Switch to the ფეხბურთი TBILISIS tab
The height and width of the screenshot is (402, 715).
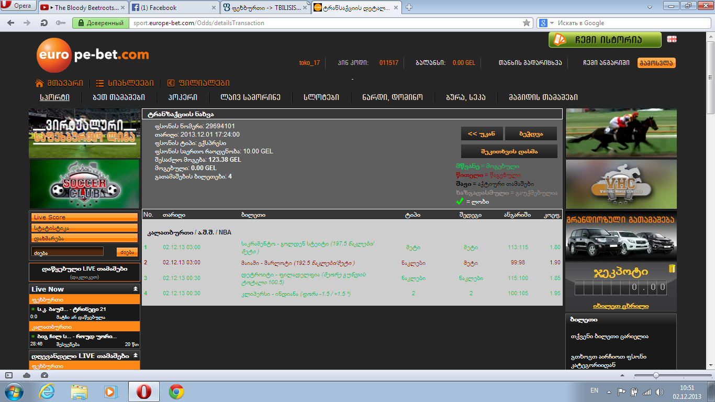pos(264,7)
